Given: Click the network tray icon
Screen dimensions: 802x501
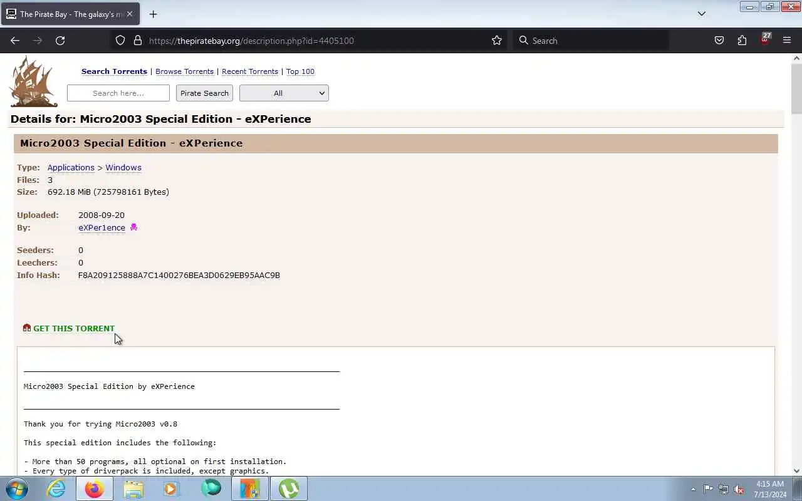Looking at the screenshot, I should click(724, 489).
